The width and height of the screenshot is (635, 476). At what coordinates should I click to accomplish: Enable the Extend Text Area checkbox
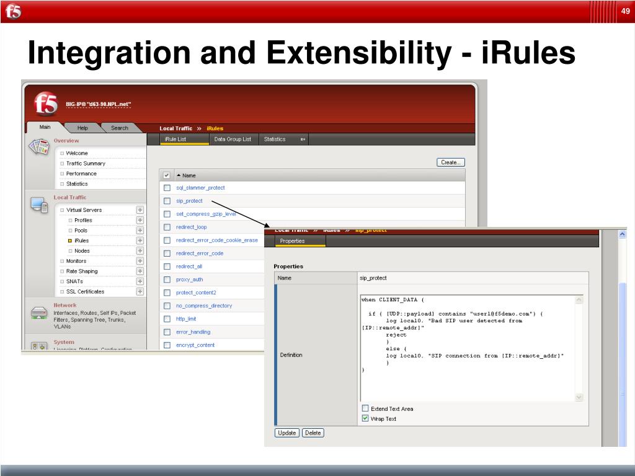coord(365,408)
